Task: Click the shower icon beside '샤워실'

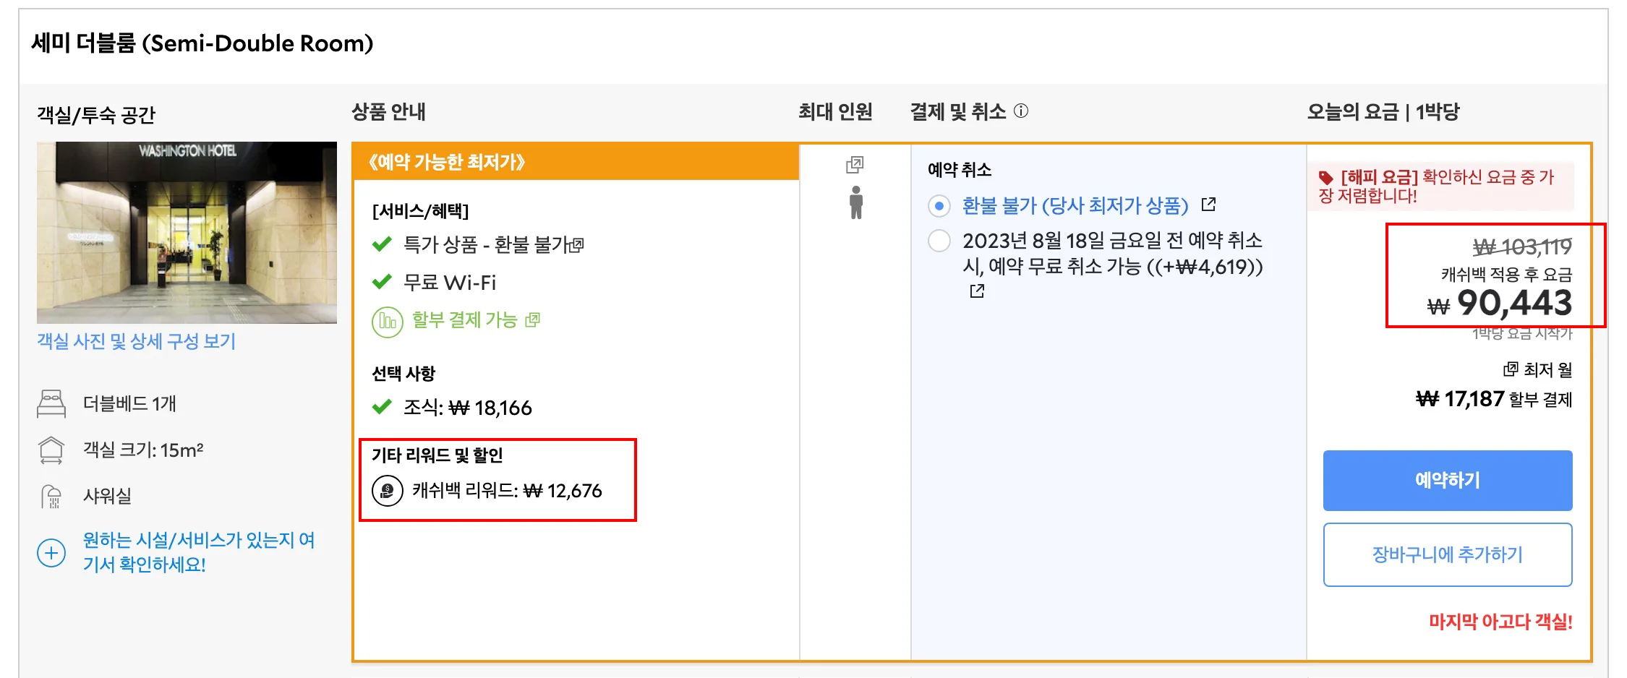Action: [x=50, y=495]
